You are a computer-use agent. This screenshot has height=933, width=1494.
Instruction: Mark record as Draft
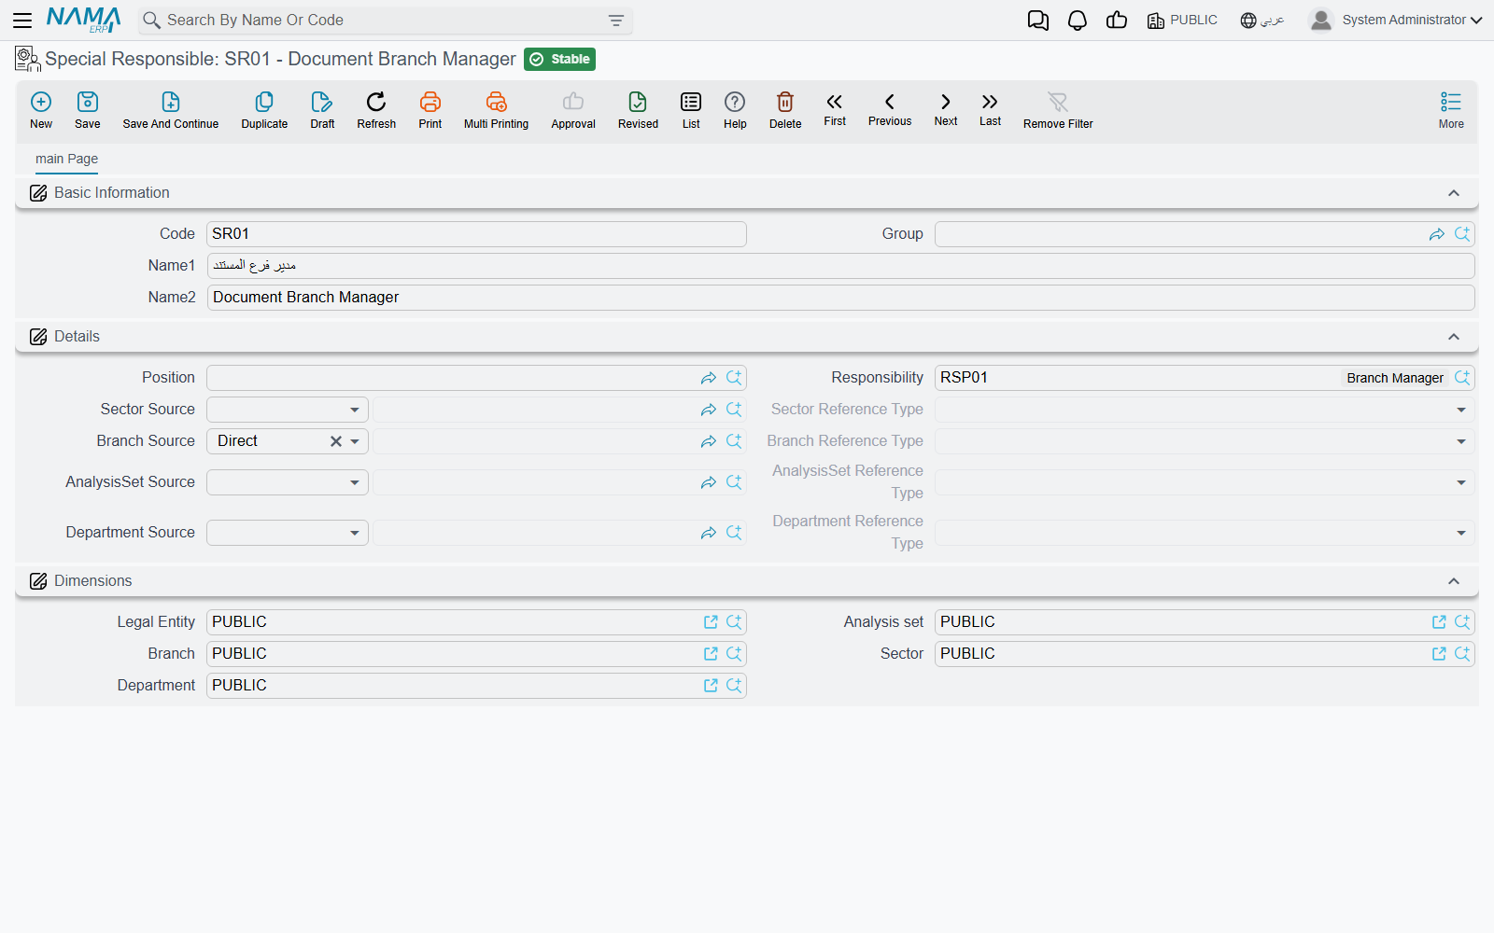(x=322, y=110)
